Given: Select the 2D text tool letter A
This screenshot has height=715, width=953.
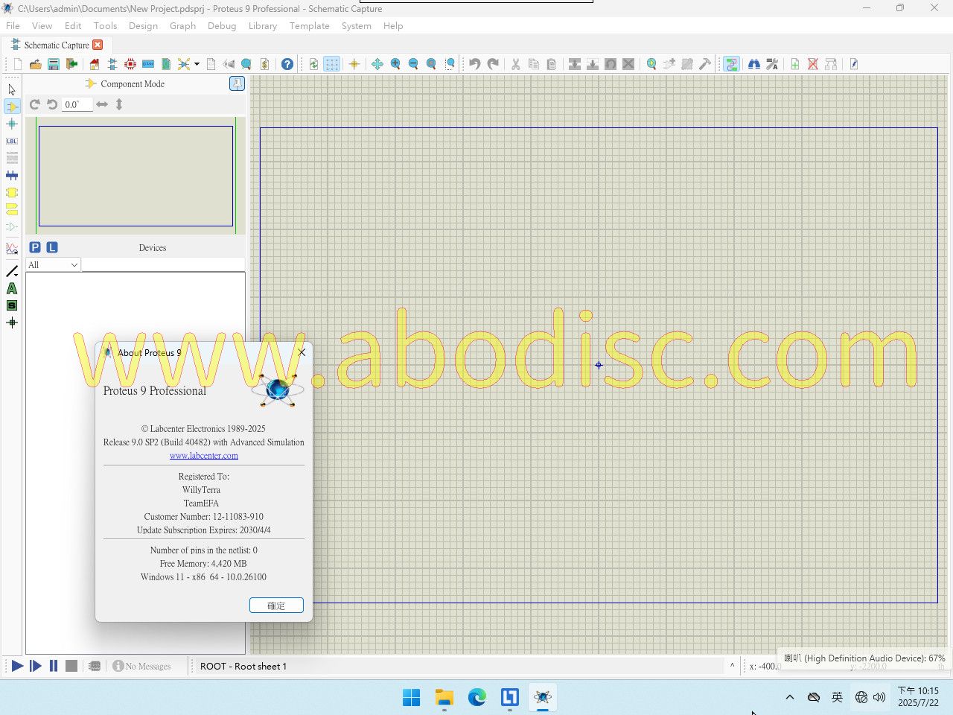Looking at the screenshot, I should [x=12, y=288].
